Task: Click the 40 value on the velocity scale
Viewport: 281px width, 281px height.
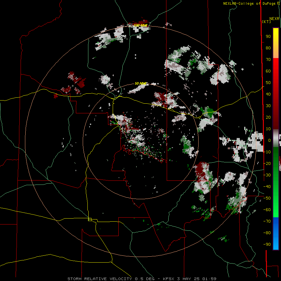Action: [268, 94]
